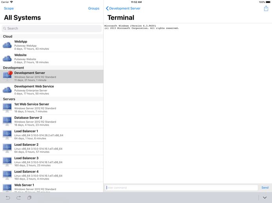Click the Development Server monitor icon
272x203 pixels.
point(7,77)
